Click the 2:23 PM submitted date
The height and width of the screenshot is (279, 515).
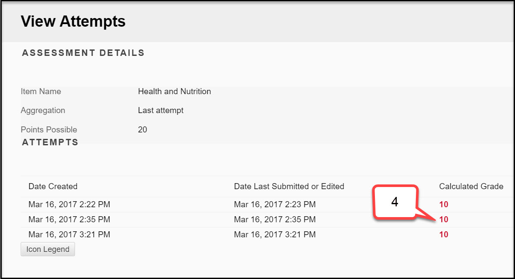pos(275,204)
